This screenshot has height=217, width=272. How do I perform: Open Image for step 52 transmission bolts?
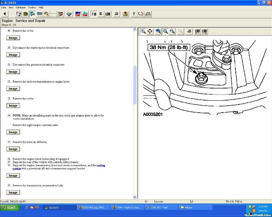tap(13, 89)
